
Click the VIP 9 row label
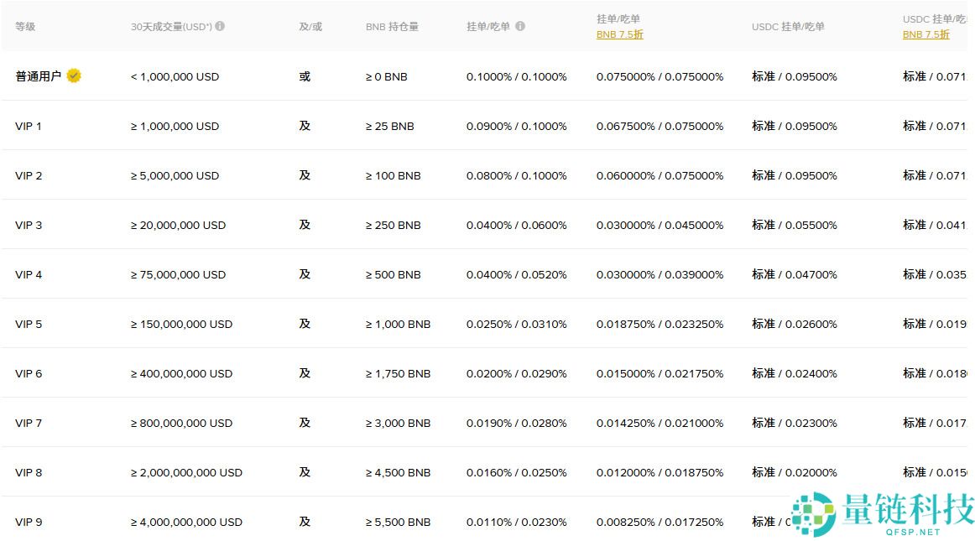[x=29, y=522]
